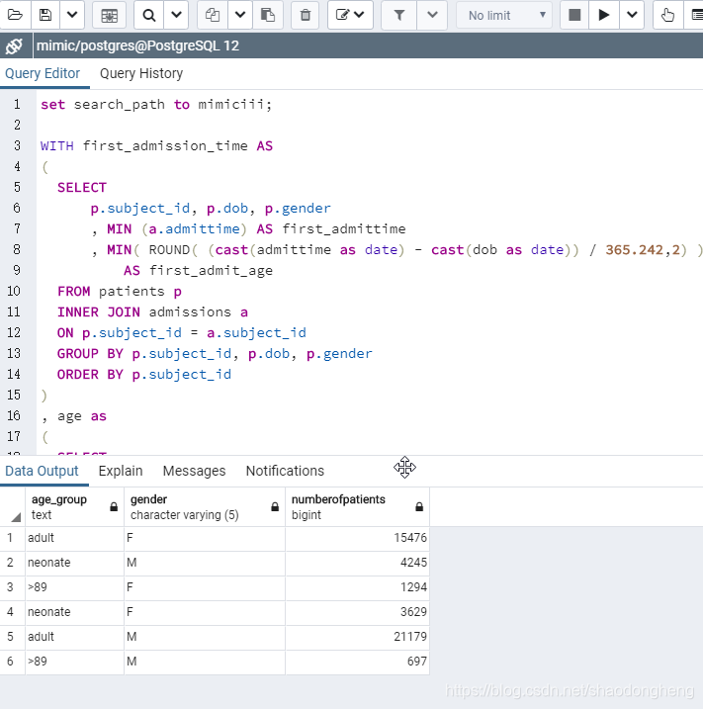Viewport: 703px width, 709px height.
Task: Click the >89 cell in row 3
Action: [74, 587]
